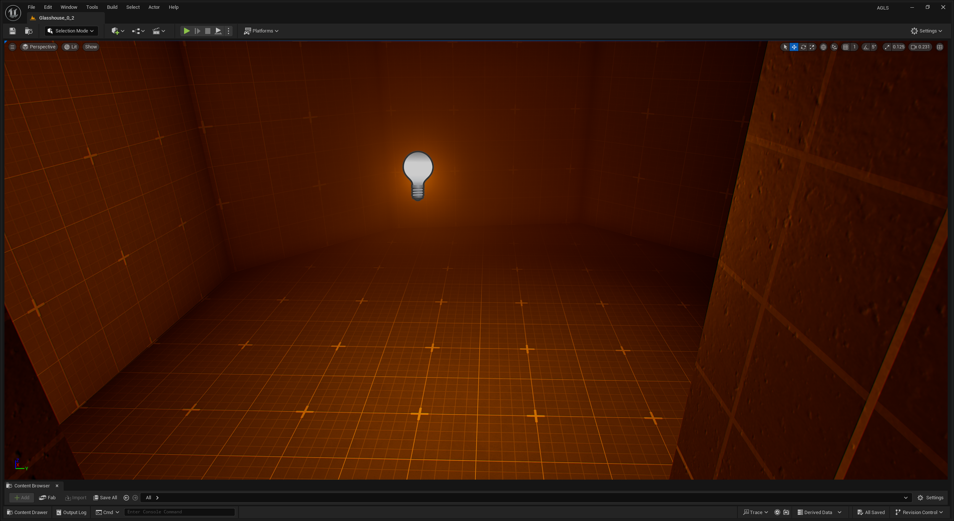Open the Actor menu

pos(154,7)
